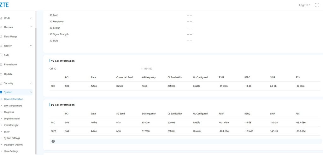Image resolution: width=323 pixels, height=155 pixels.
Task: Click the 3G Cell ID label
Action: point(55,28)
